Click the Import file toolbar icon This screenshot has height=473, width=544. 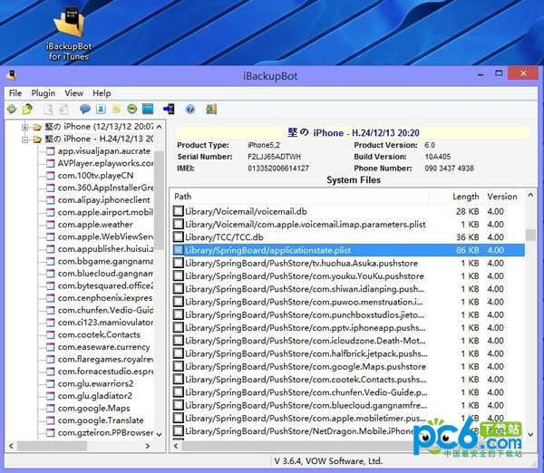pos(63,110)
